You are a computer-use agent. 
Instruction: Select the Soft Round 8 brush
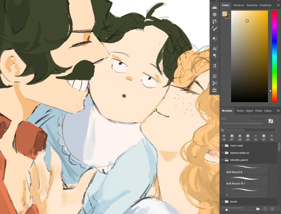(246, 169)
